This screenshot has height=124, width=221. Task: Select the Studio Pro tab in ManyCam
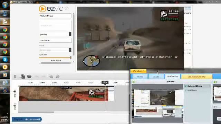click(x=172, y=76)
